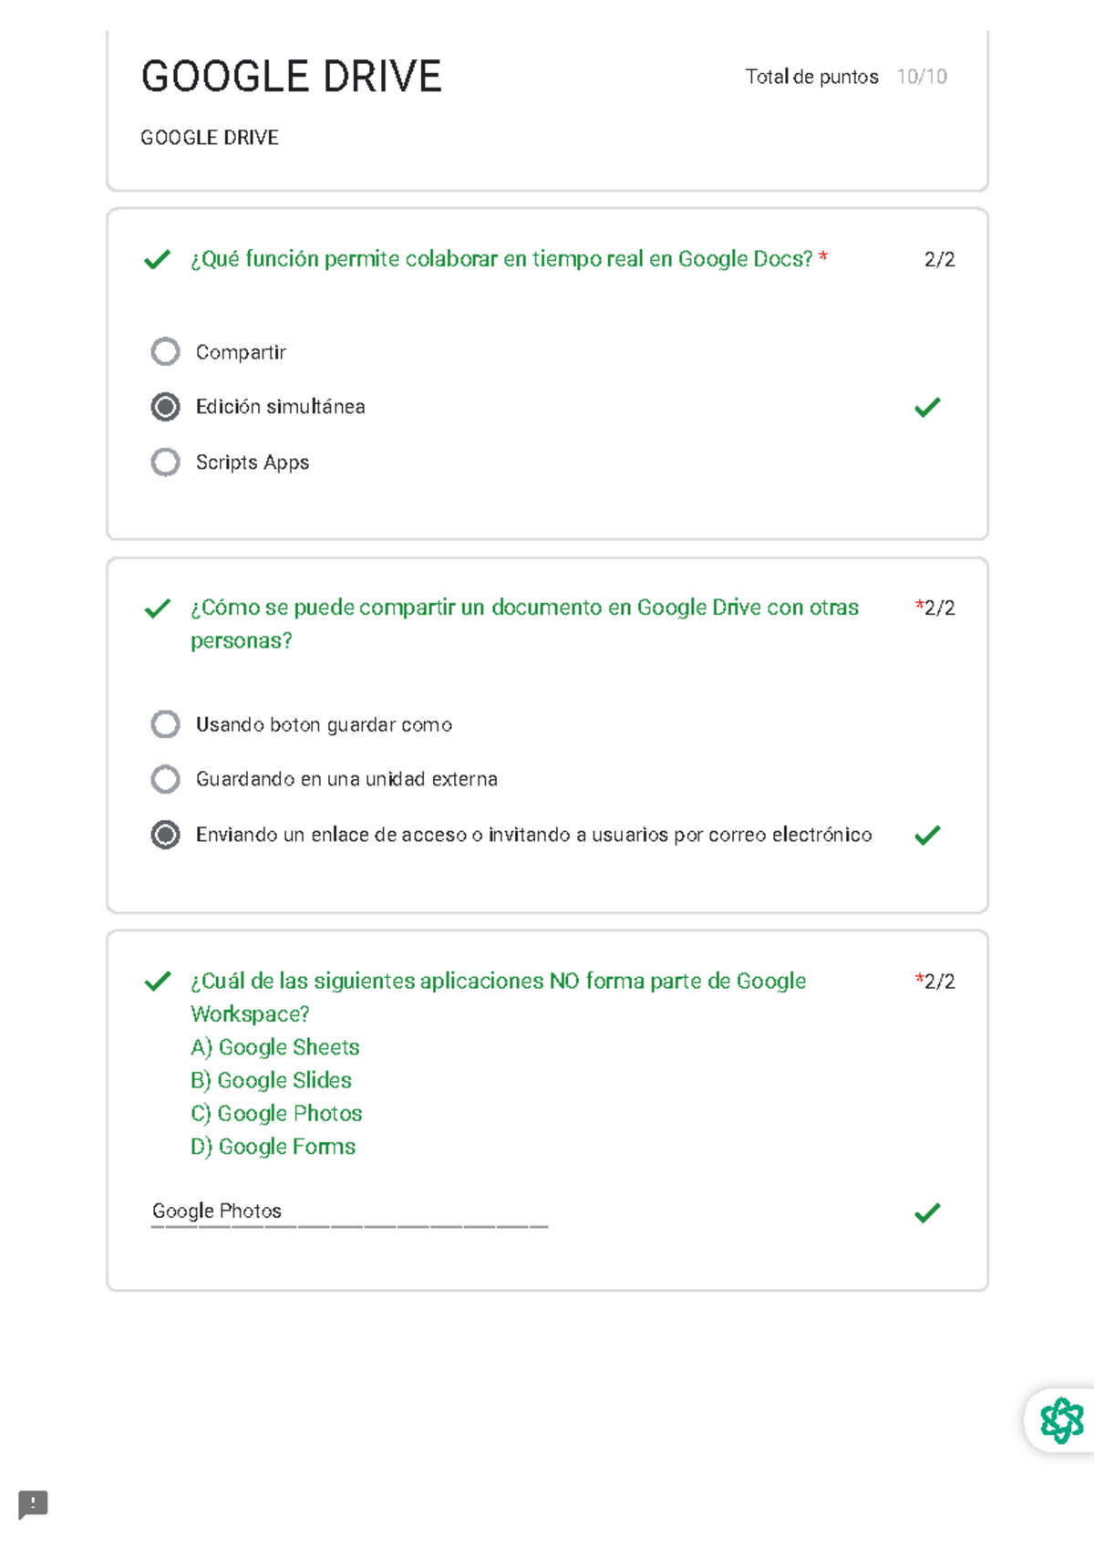Image resolution: width=1094 pixels, height=1549 pixels.
Task: Select "Guardando en una unidad externa"
Action: tap(165, 778)
